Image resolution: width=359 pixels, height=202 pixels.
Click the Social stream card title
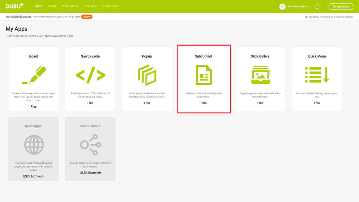coord(90,126)
